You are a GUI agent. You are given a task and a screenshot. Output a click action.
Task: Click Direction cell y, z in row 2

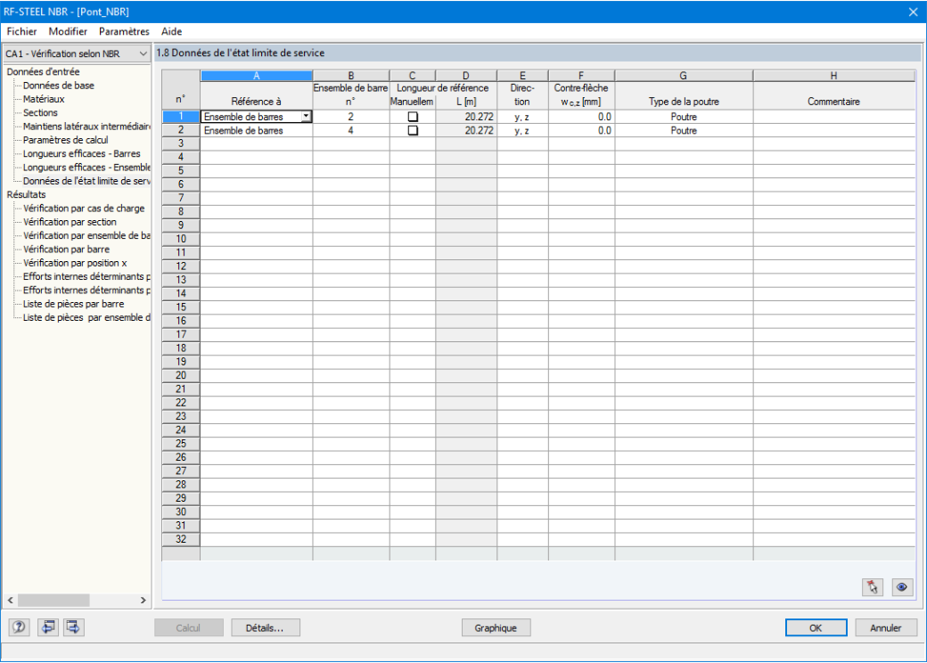[522, 131]
